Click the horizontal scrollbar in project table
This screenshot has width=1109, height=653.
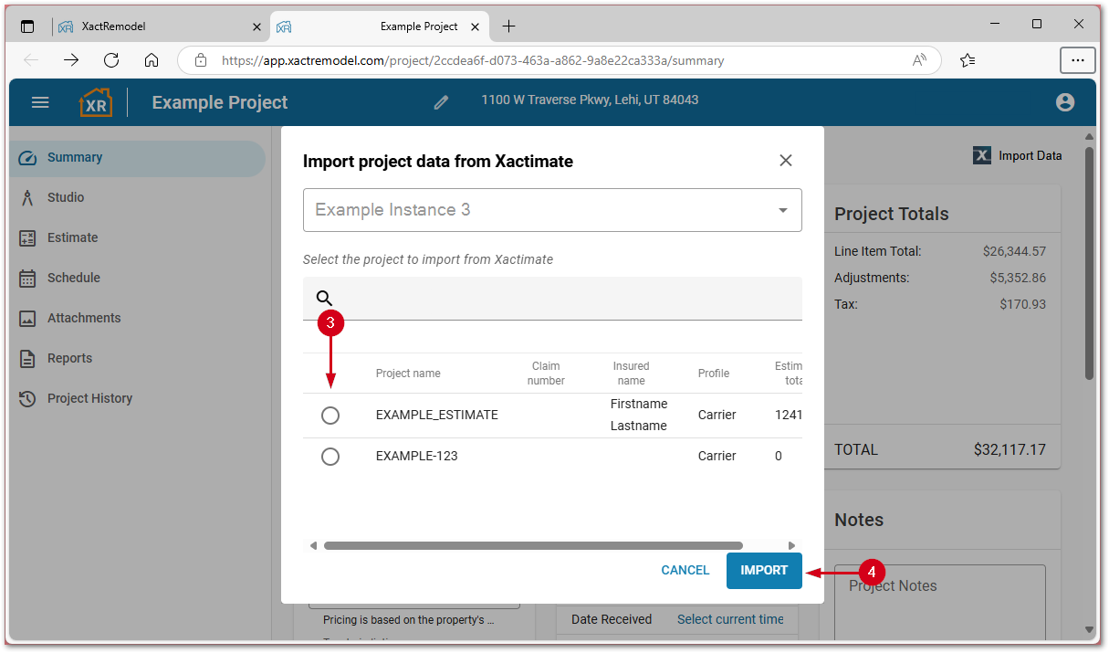coord(533,546)
